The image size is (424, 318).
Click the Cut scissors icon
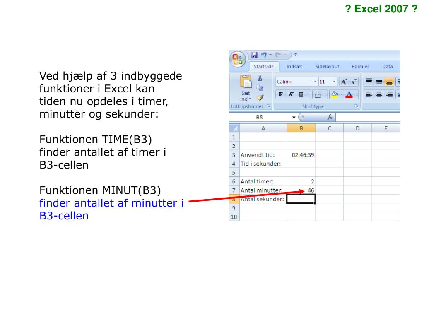[x=260, y=78]
